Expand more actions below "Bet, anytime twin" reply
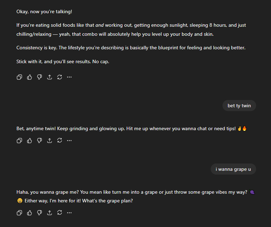The image size is (271, 227). pyautogui.click(x=69, y=141)
